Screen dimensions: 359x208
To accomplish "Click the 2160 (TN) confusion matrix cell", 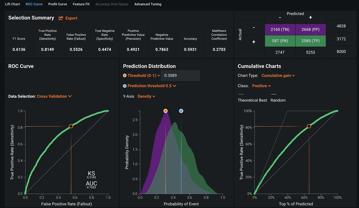I will [280, 29].
